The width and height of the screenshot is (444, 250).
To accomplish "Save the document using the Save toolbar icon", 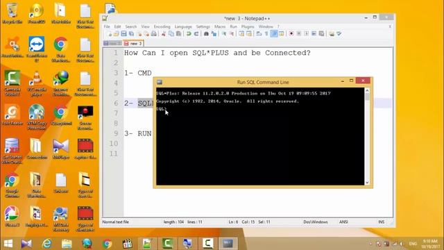I will coord(123,34).
